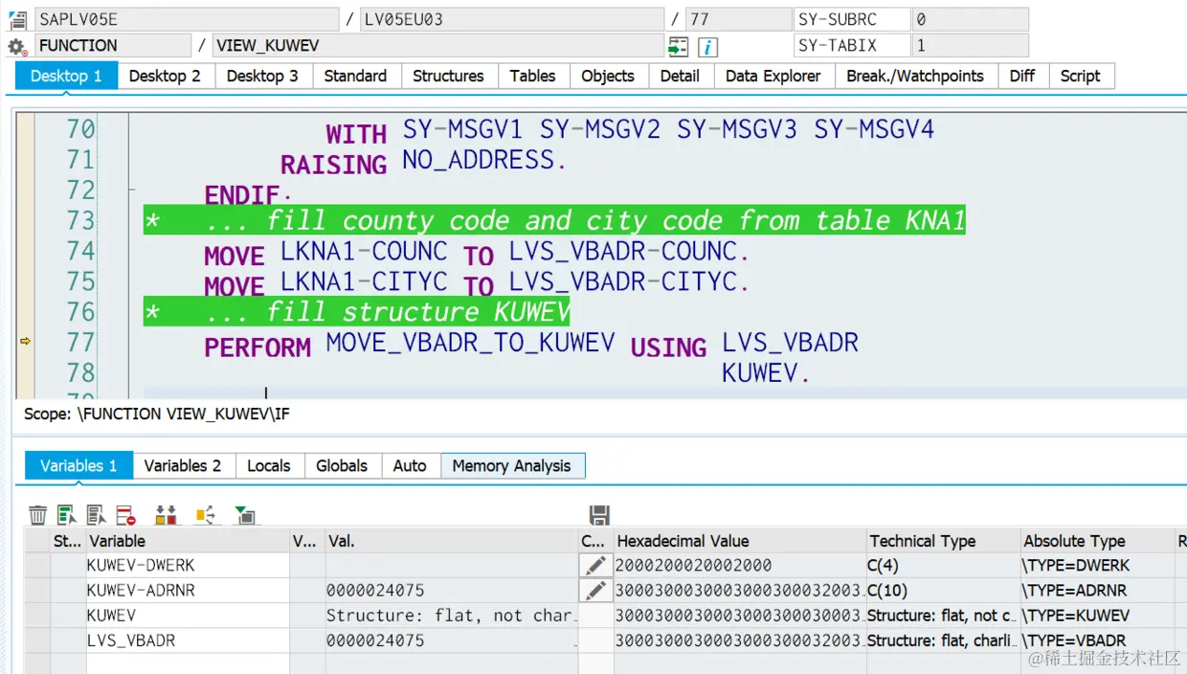The width and height of the screenshot is (1187, 674).
Task: Click the KUWEV-ADRNR variable cell
Action: pos(188,591)
